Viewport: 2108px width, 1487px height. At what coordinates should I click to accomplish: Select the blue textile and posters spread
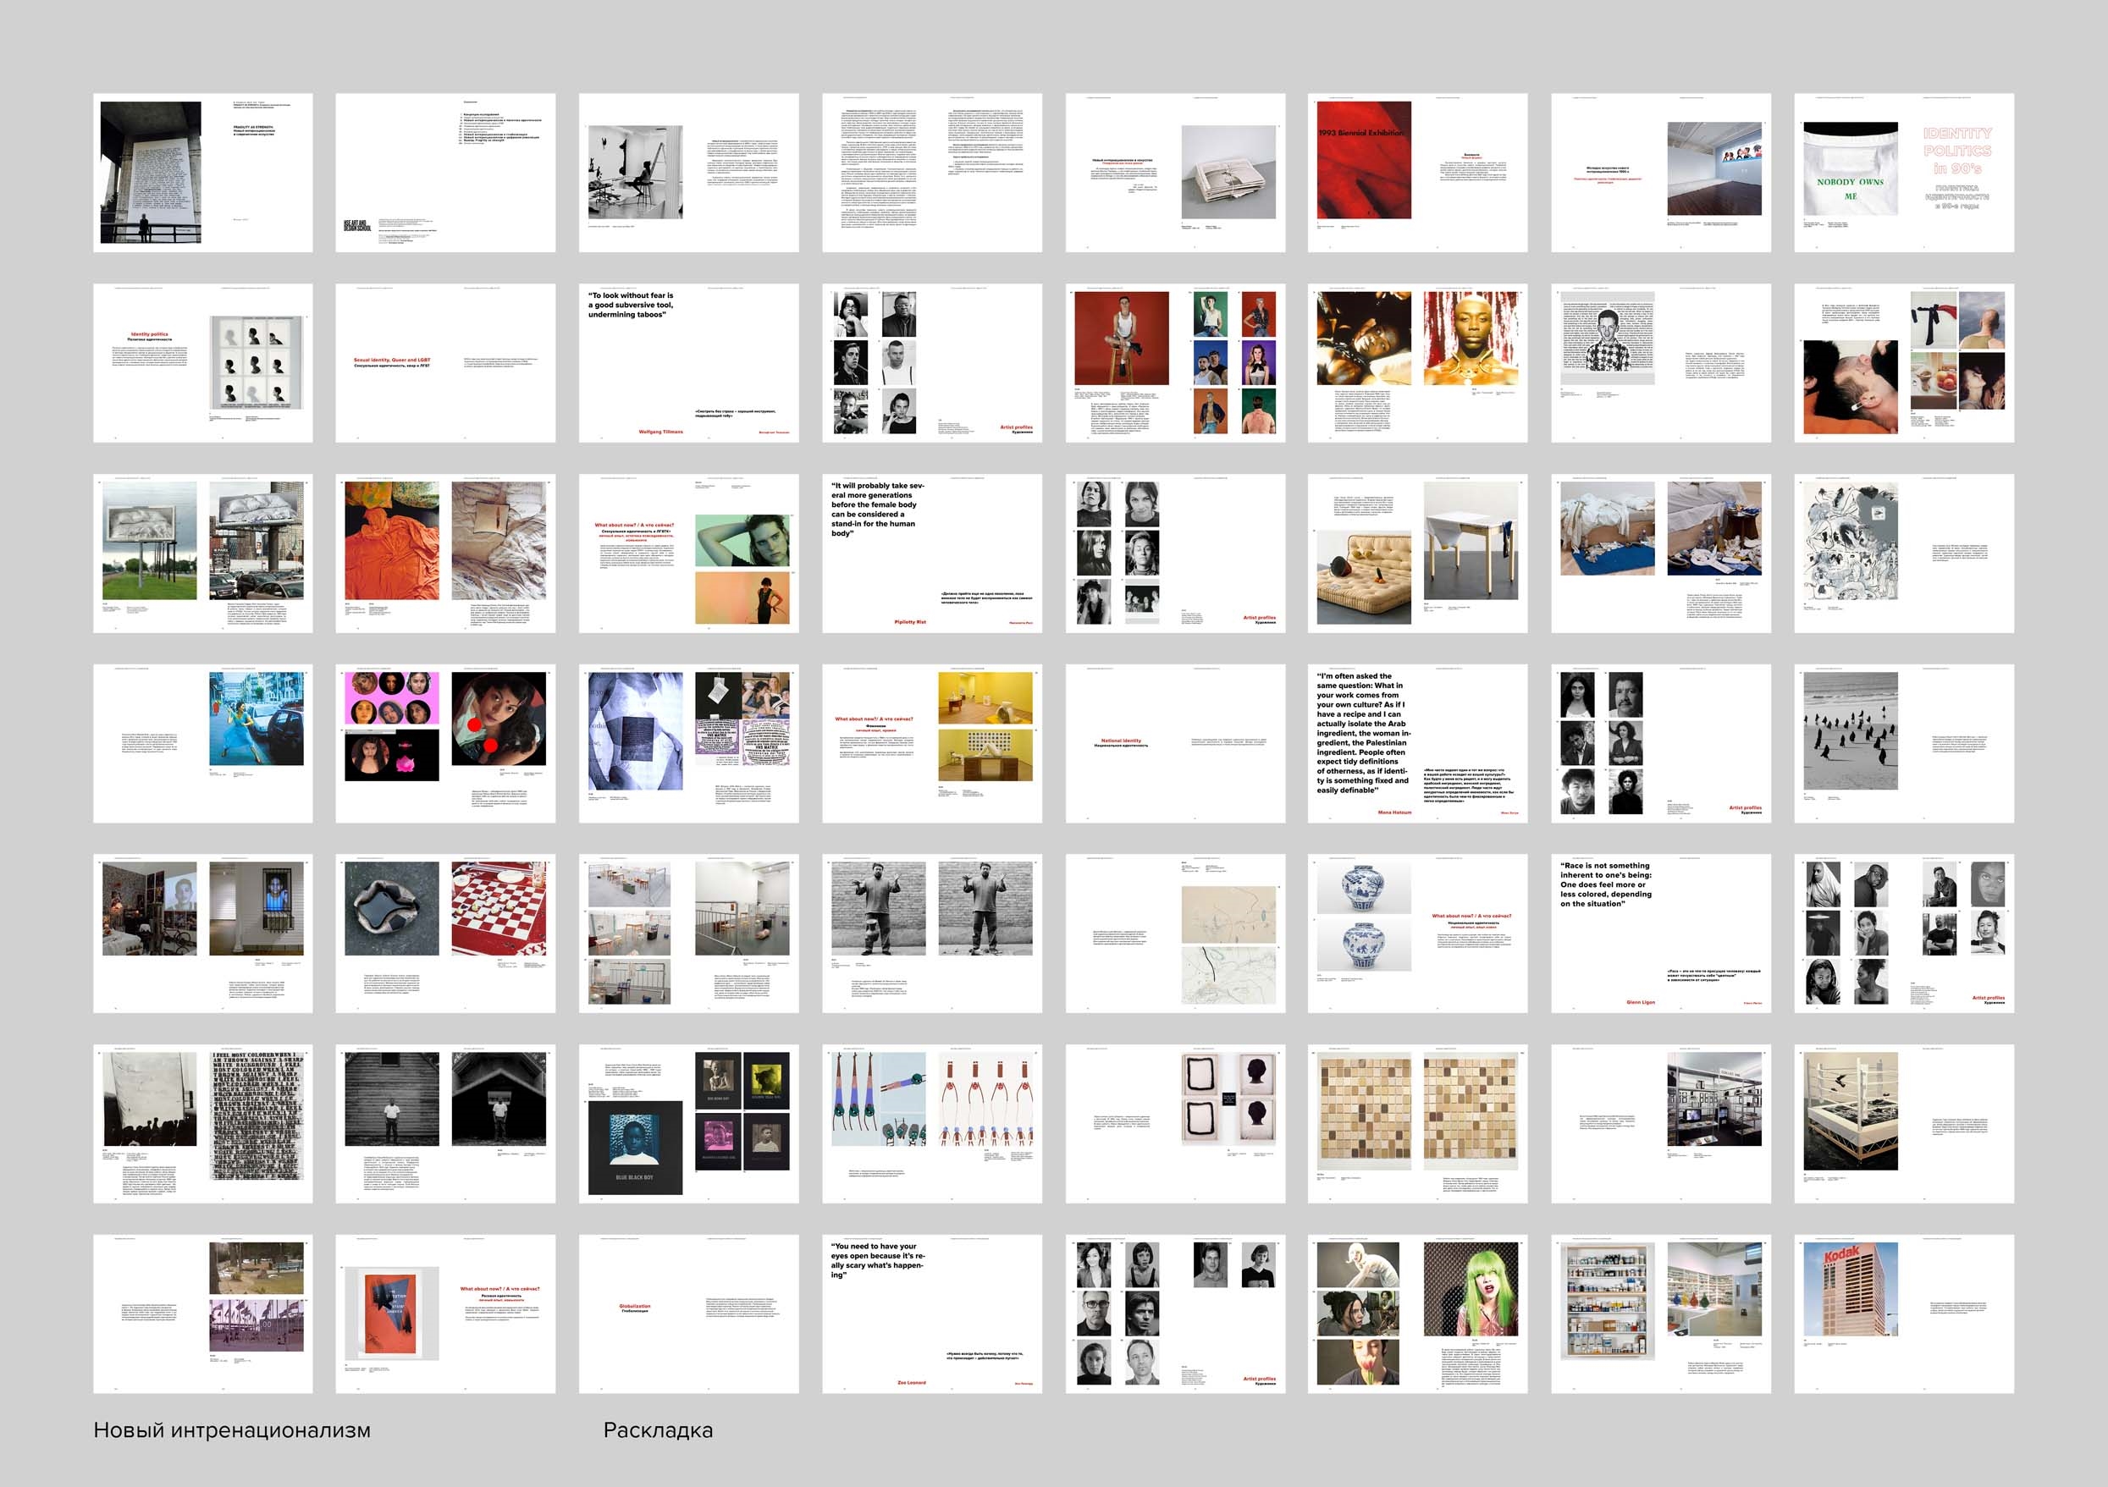(x=688, y=743)
